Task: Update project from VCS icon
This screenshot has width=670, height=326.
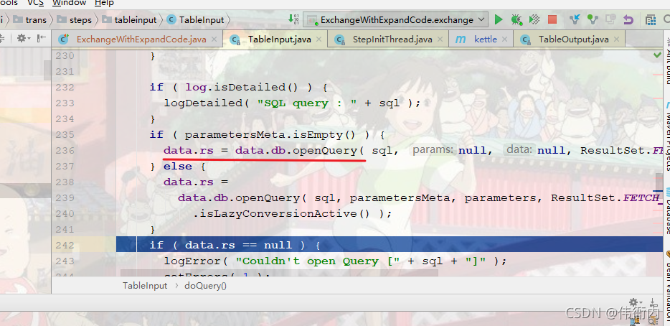Action: point(575,19)
